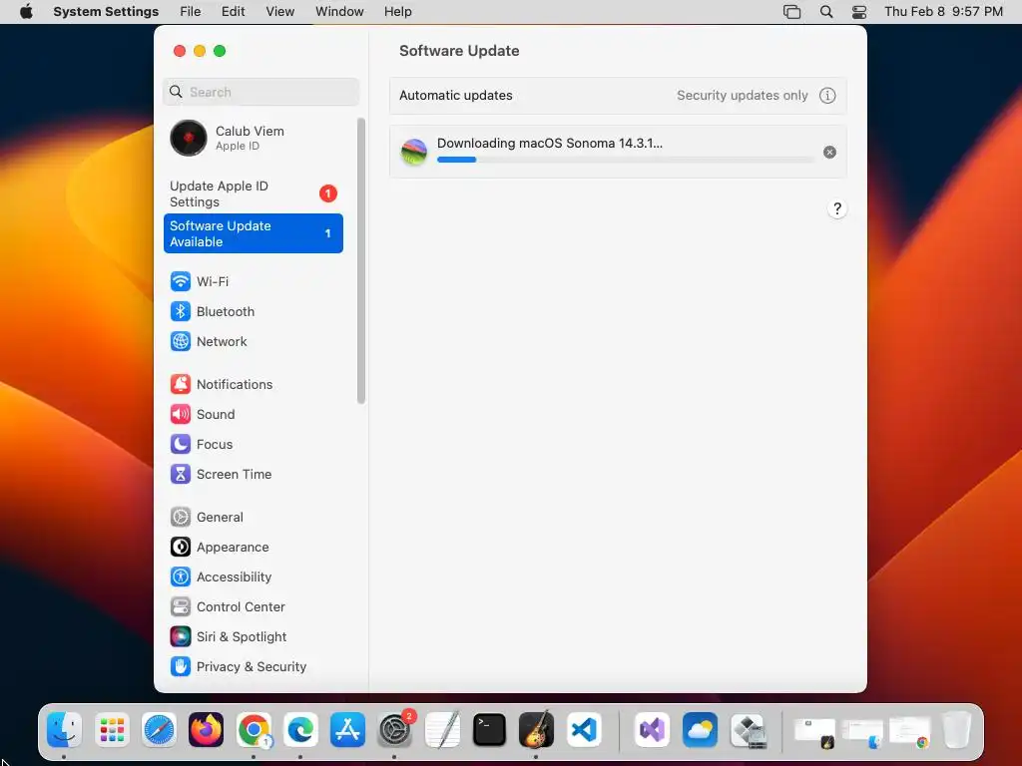This screenshot has height=766, width=1022.
Task: Open Control Center in menu bar
Action: (x=859, y=12)
